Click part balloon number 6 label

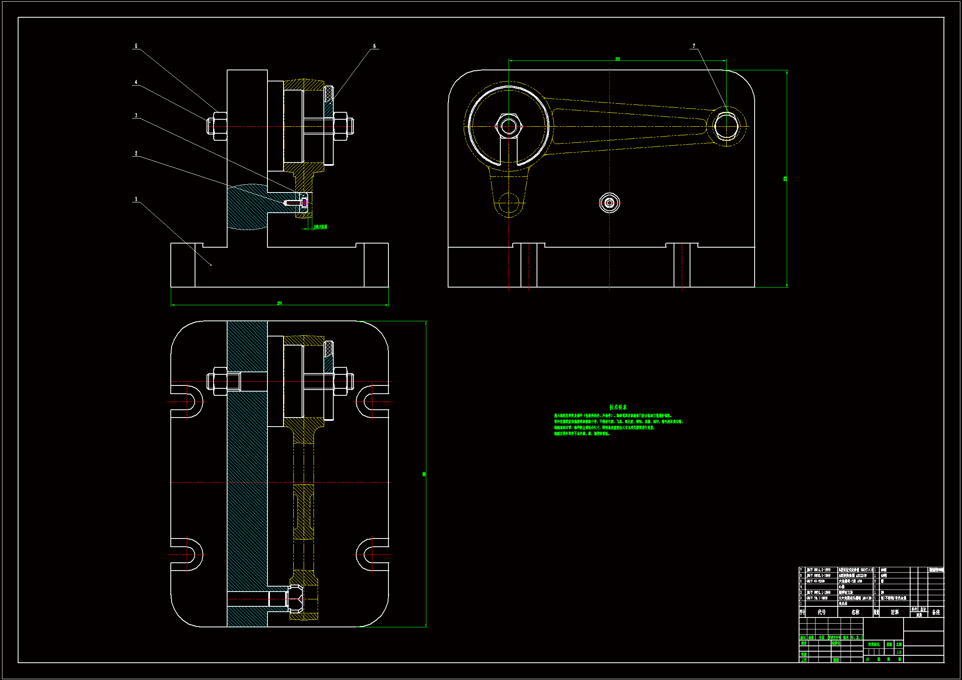click(x=374, y=46)
